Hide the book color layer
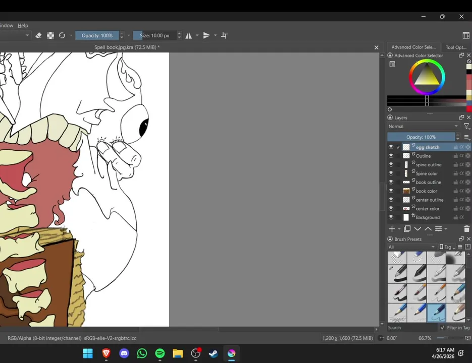 [x=391, y=191]
